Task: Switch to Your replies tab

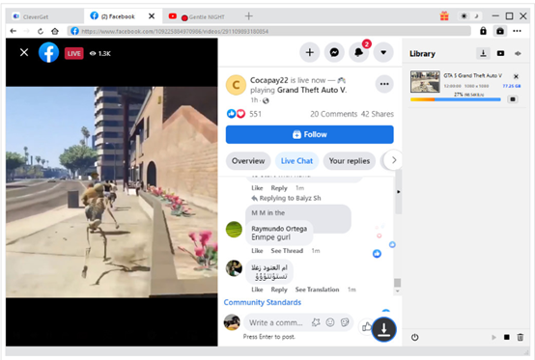Action: [x=350, y=161]
